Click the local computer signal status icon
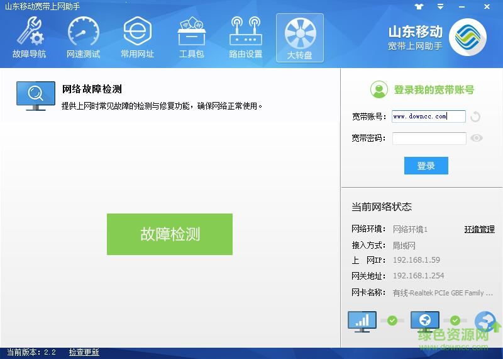The image size is (503, 359). tap(362, 321)
